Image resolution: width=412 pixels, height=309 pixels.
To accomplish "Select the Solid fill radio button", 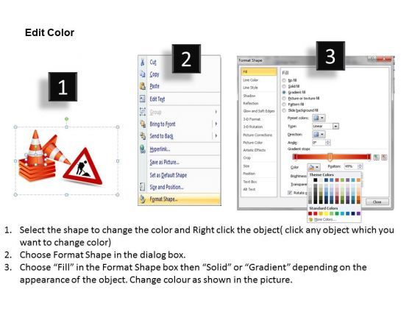I will (284, 86).
